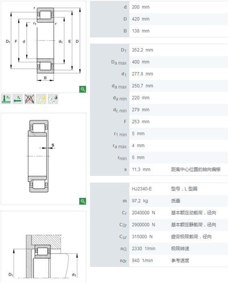Viewport: 228px width, 283px height.
Task: Select the s value 11,3 mm
Action: tap(141, 169)
